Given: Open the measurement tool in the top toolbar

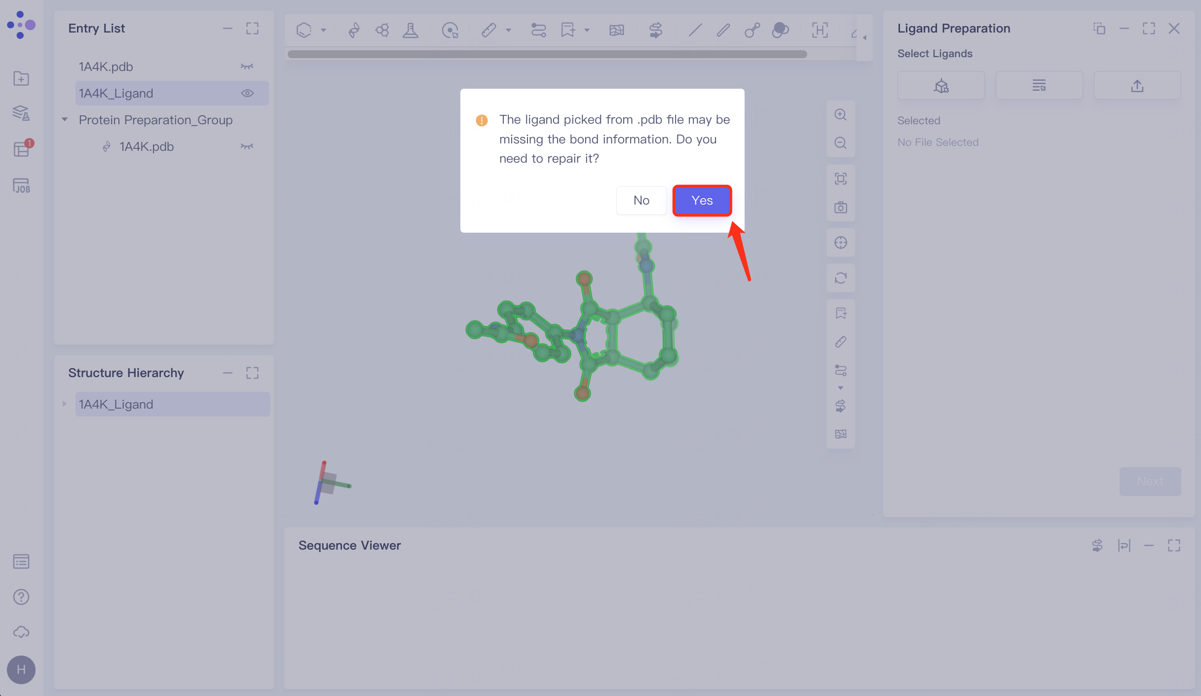Looking at the screenshot, I should [x=489, y=30].
